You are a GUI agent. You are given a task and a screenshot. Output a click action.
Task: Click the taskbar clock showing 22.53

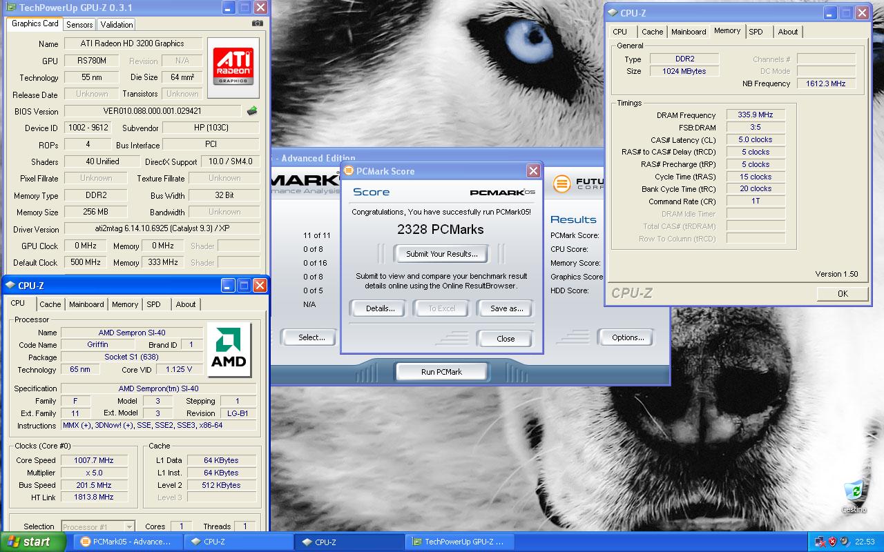tap(865, 542)
